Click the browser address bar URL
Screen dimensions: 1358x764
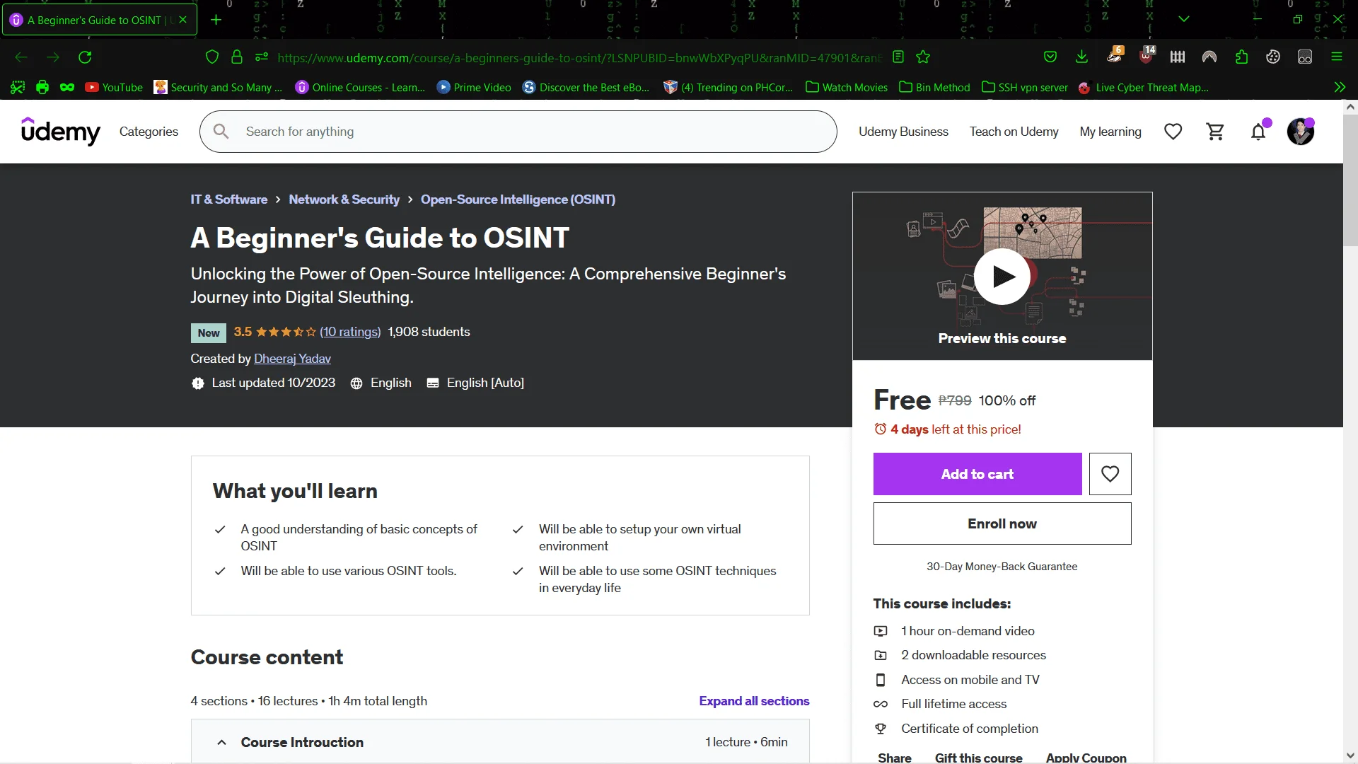point(579,58)
